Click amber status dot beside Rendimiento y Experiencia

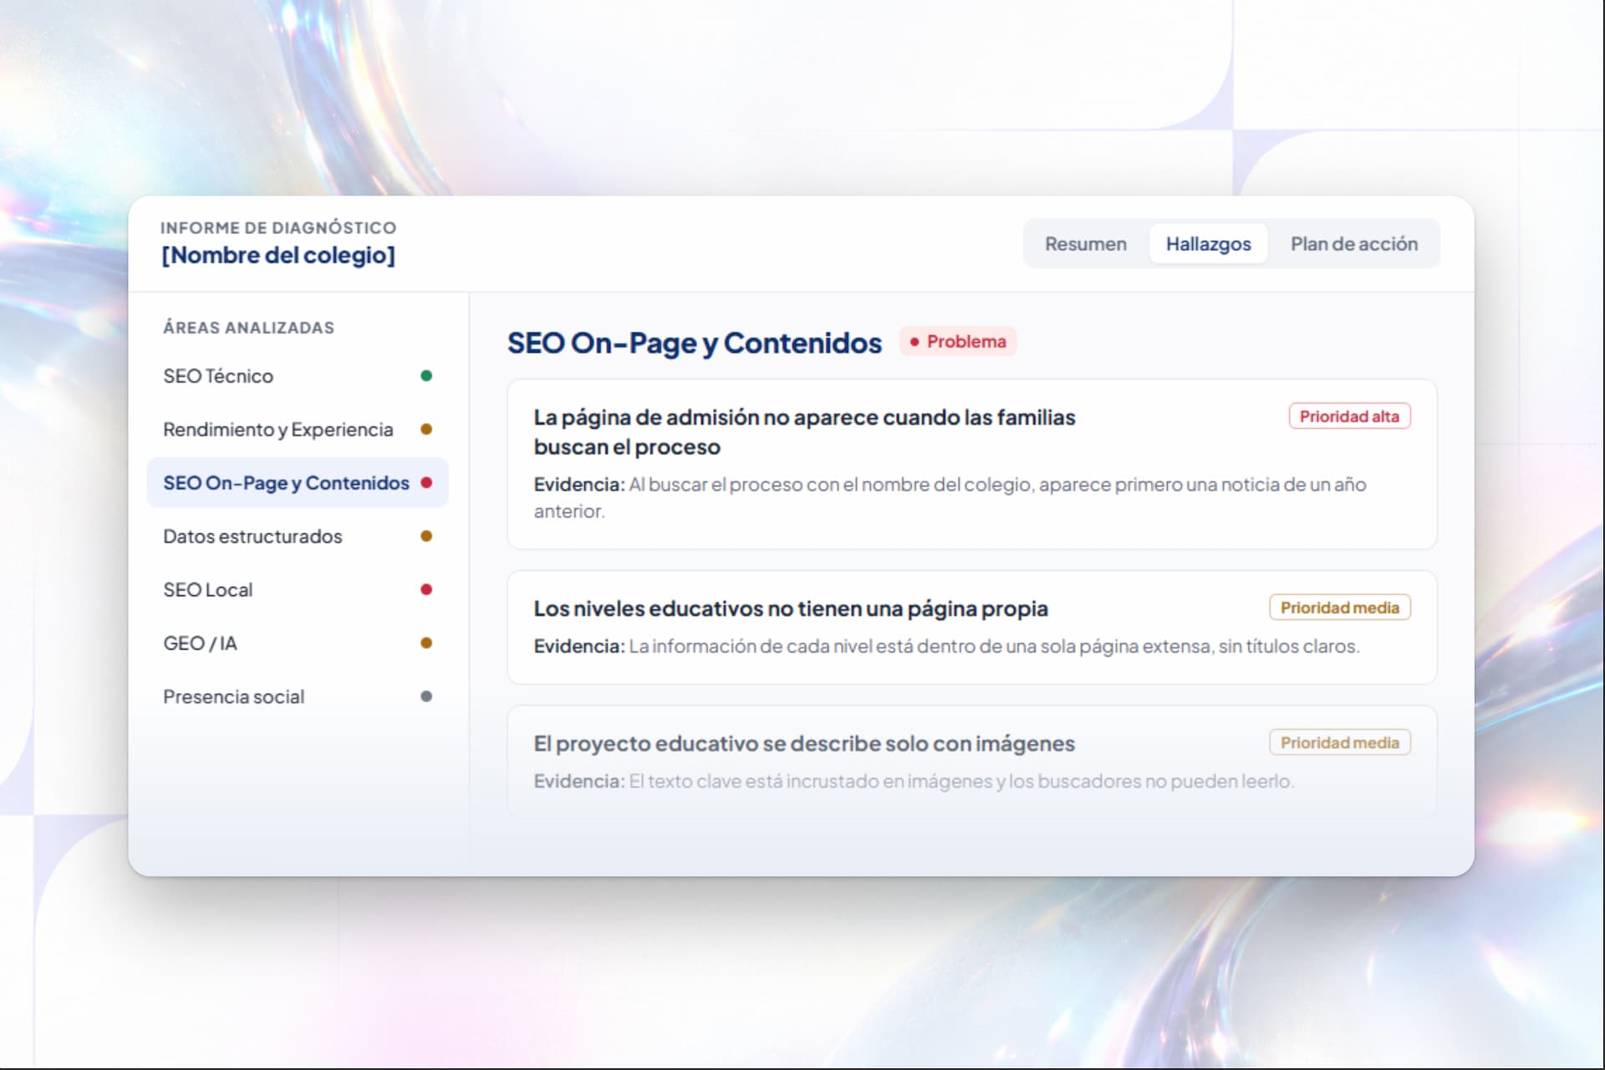pos(426,430)
